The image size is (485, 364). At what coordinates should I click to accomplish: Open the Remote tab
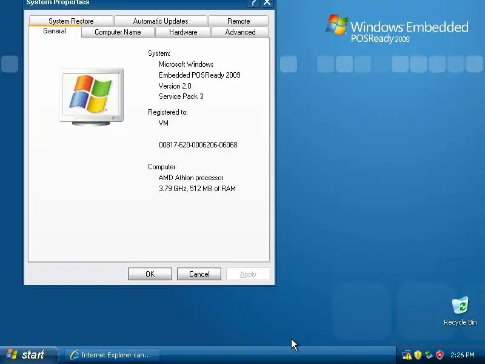click(238, 21)
